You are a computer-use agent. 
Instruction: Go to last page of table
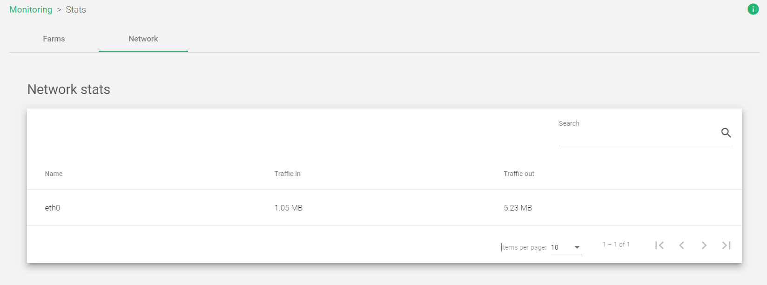pyautogui.click(x=727, y=245)
